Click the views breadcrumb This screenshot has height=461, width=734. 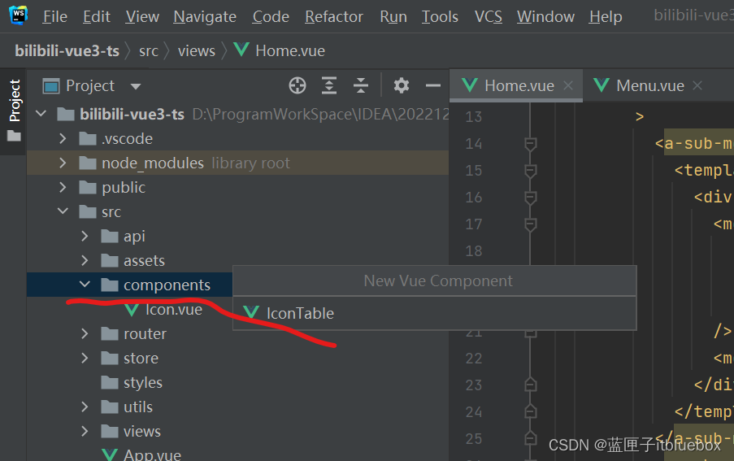(x=197, y=50)
